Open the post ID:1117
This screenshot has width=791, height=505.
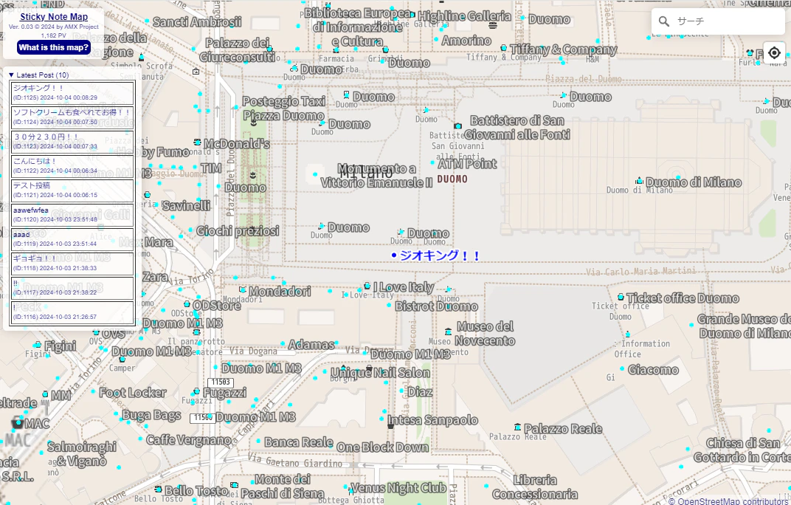point(72,288)
